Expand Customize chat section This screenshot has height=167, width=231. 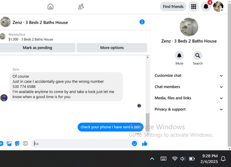tap(189, 76)
